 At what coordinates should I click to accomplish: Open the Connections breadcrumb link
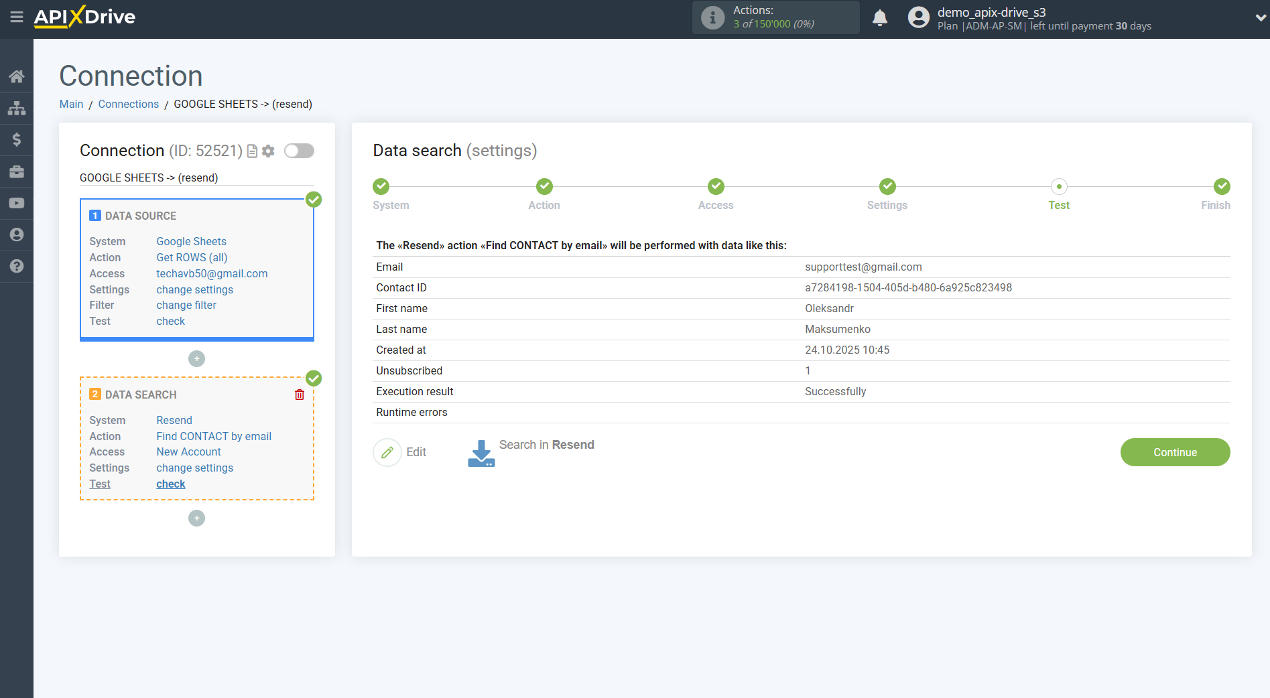[x=129, y=104]
